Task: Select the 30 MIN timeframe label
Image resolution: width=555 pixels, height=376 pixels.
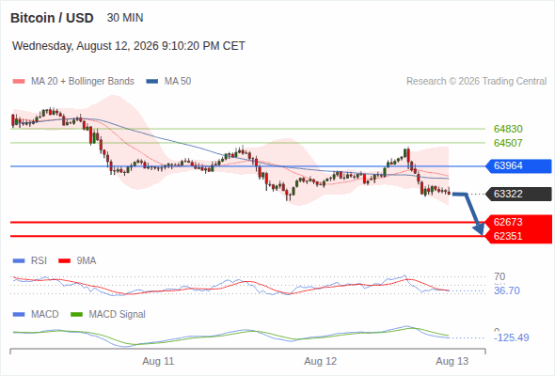Action: tap(125, 18)
